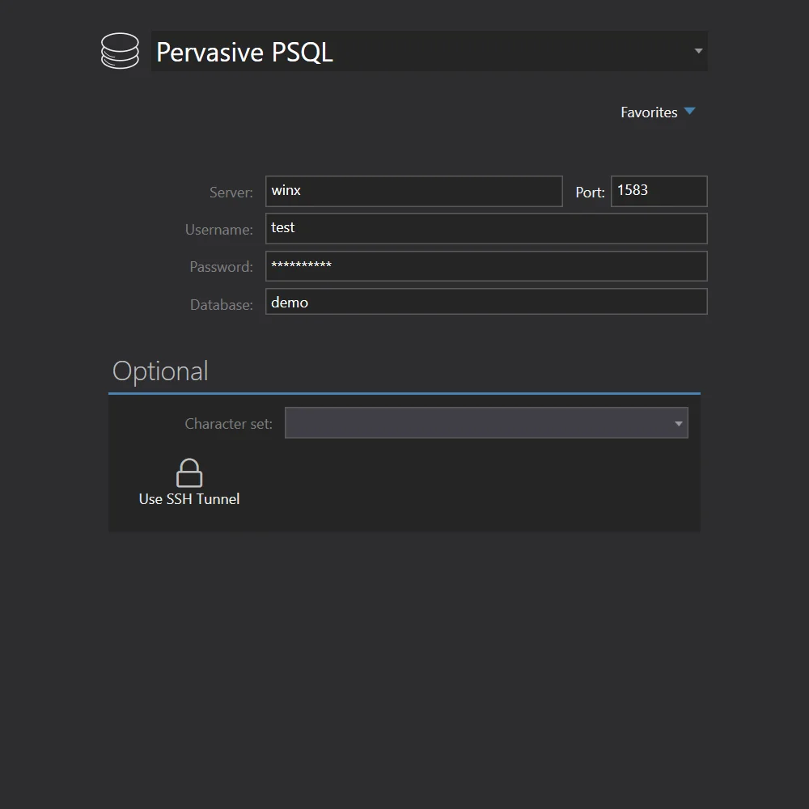
Task: Click the Use SSH Tunnel label
Action: tap(188, 498)
